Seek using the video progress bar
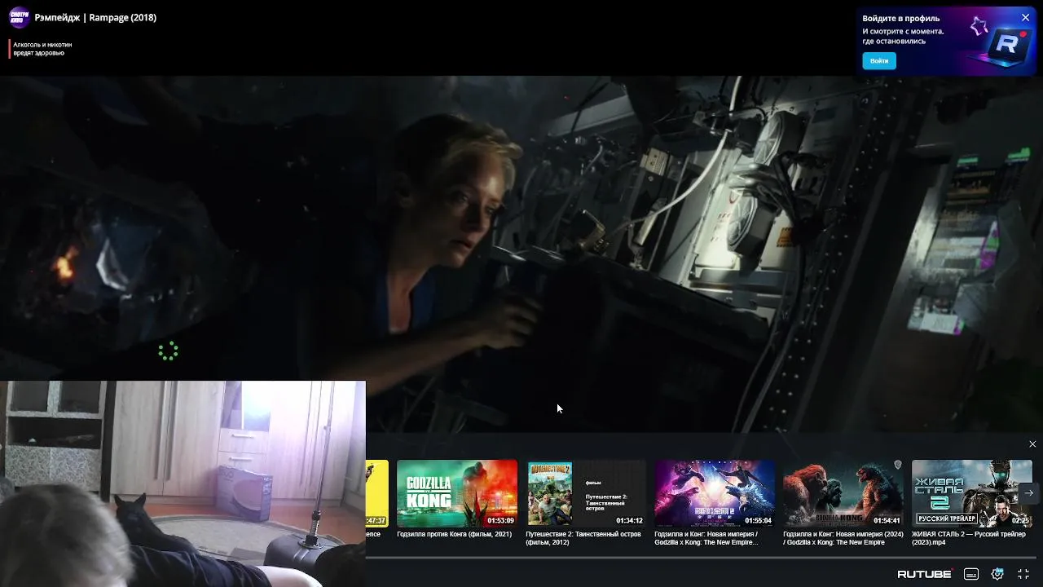This screenshot has width=1043, height=587. pyautogui.click(x=699, y=558)
